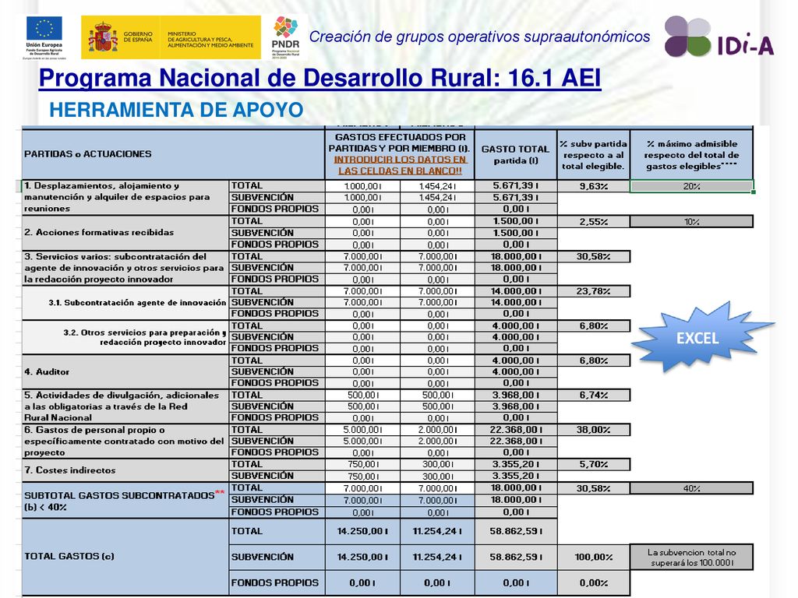Open the 'Programa Nacional de Desarrollo Rural: 16.1 AEI' title link
This screenshot has height=598, width=798.
(320, 78)
